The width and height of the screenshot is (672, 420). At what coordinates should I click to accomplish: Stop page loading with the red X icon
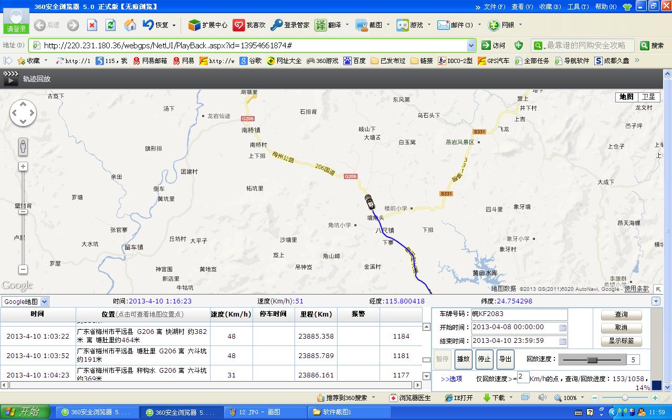(92, 25)
